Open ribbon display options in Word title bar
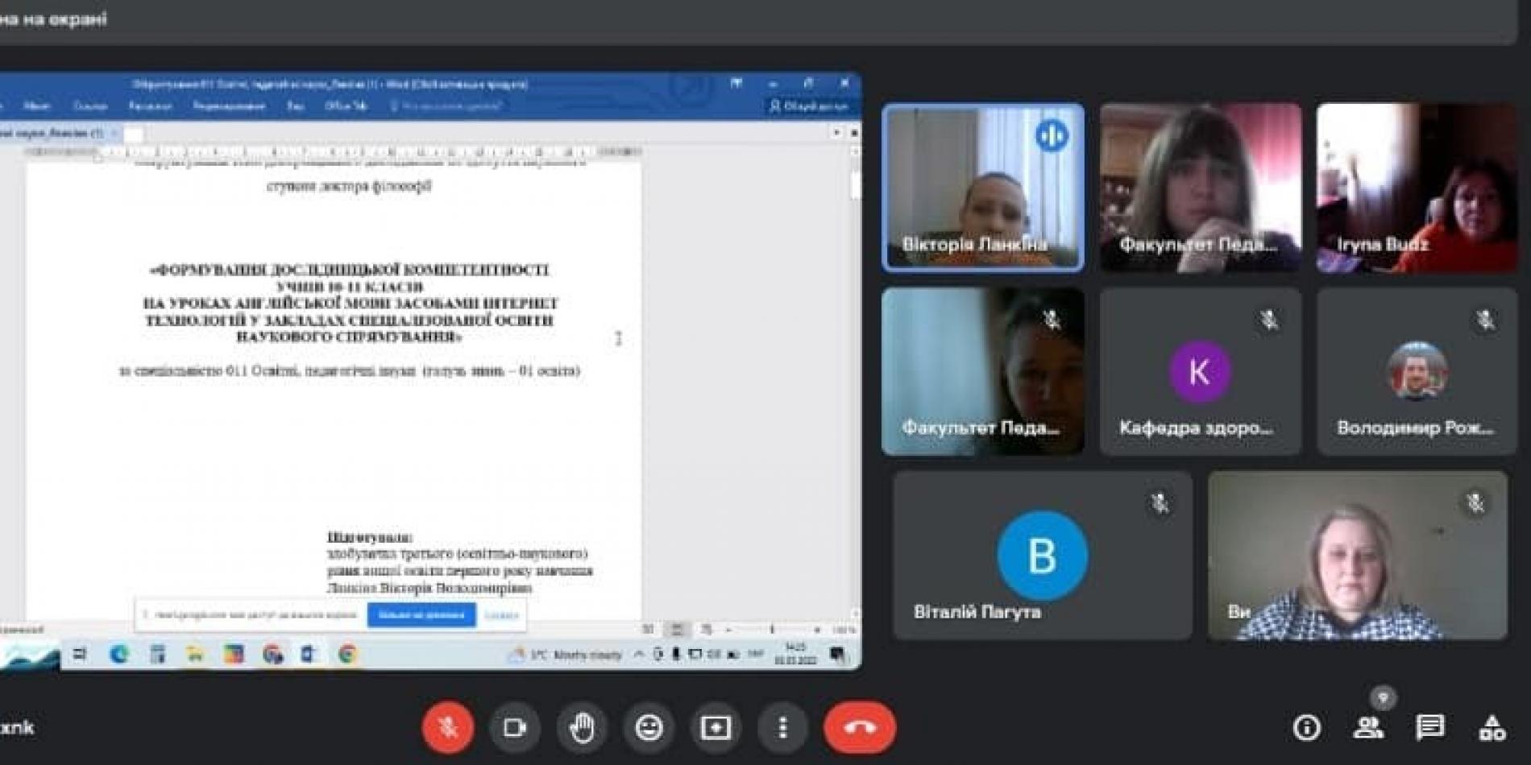Screen dimensions: 1531x765 [x=736, y=83]
